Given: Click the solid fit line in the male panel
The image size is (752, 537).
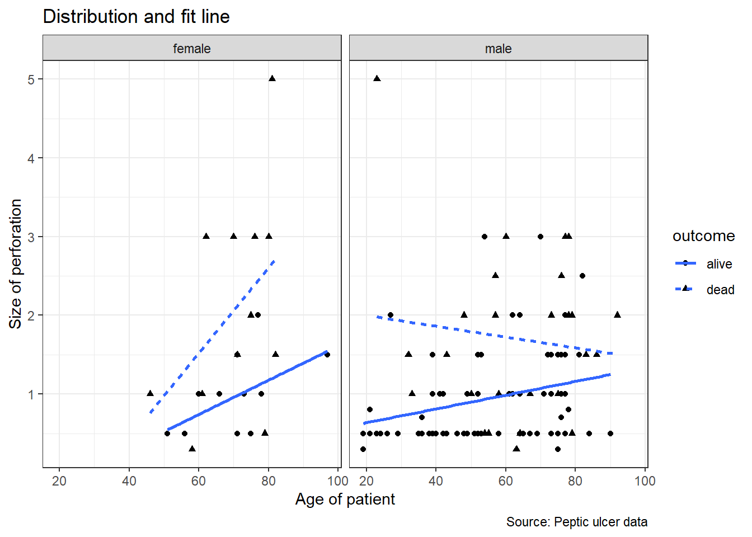Looking at the screenshot, I should (487, 398).
